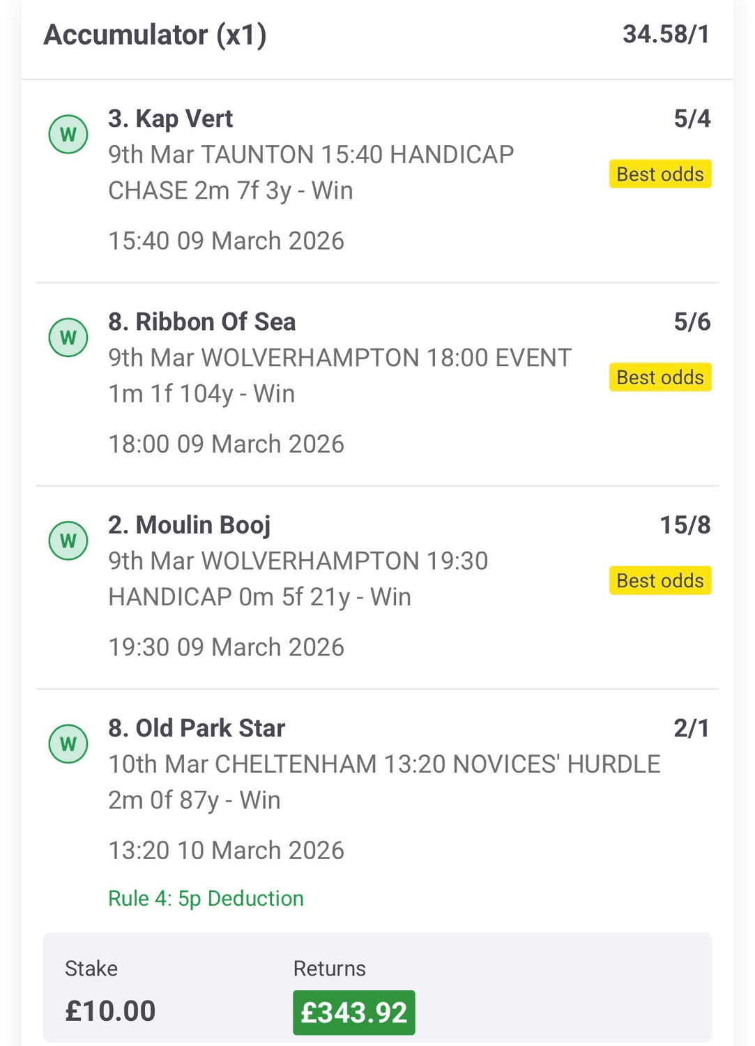Click the win icon beside Old Park Star

pyautogui.click(x=68, y=743)
